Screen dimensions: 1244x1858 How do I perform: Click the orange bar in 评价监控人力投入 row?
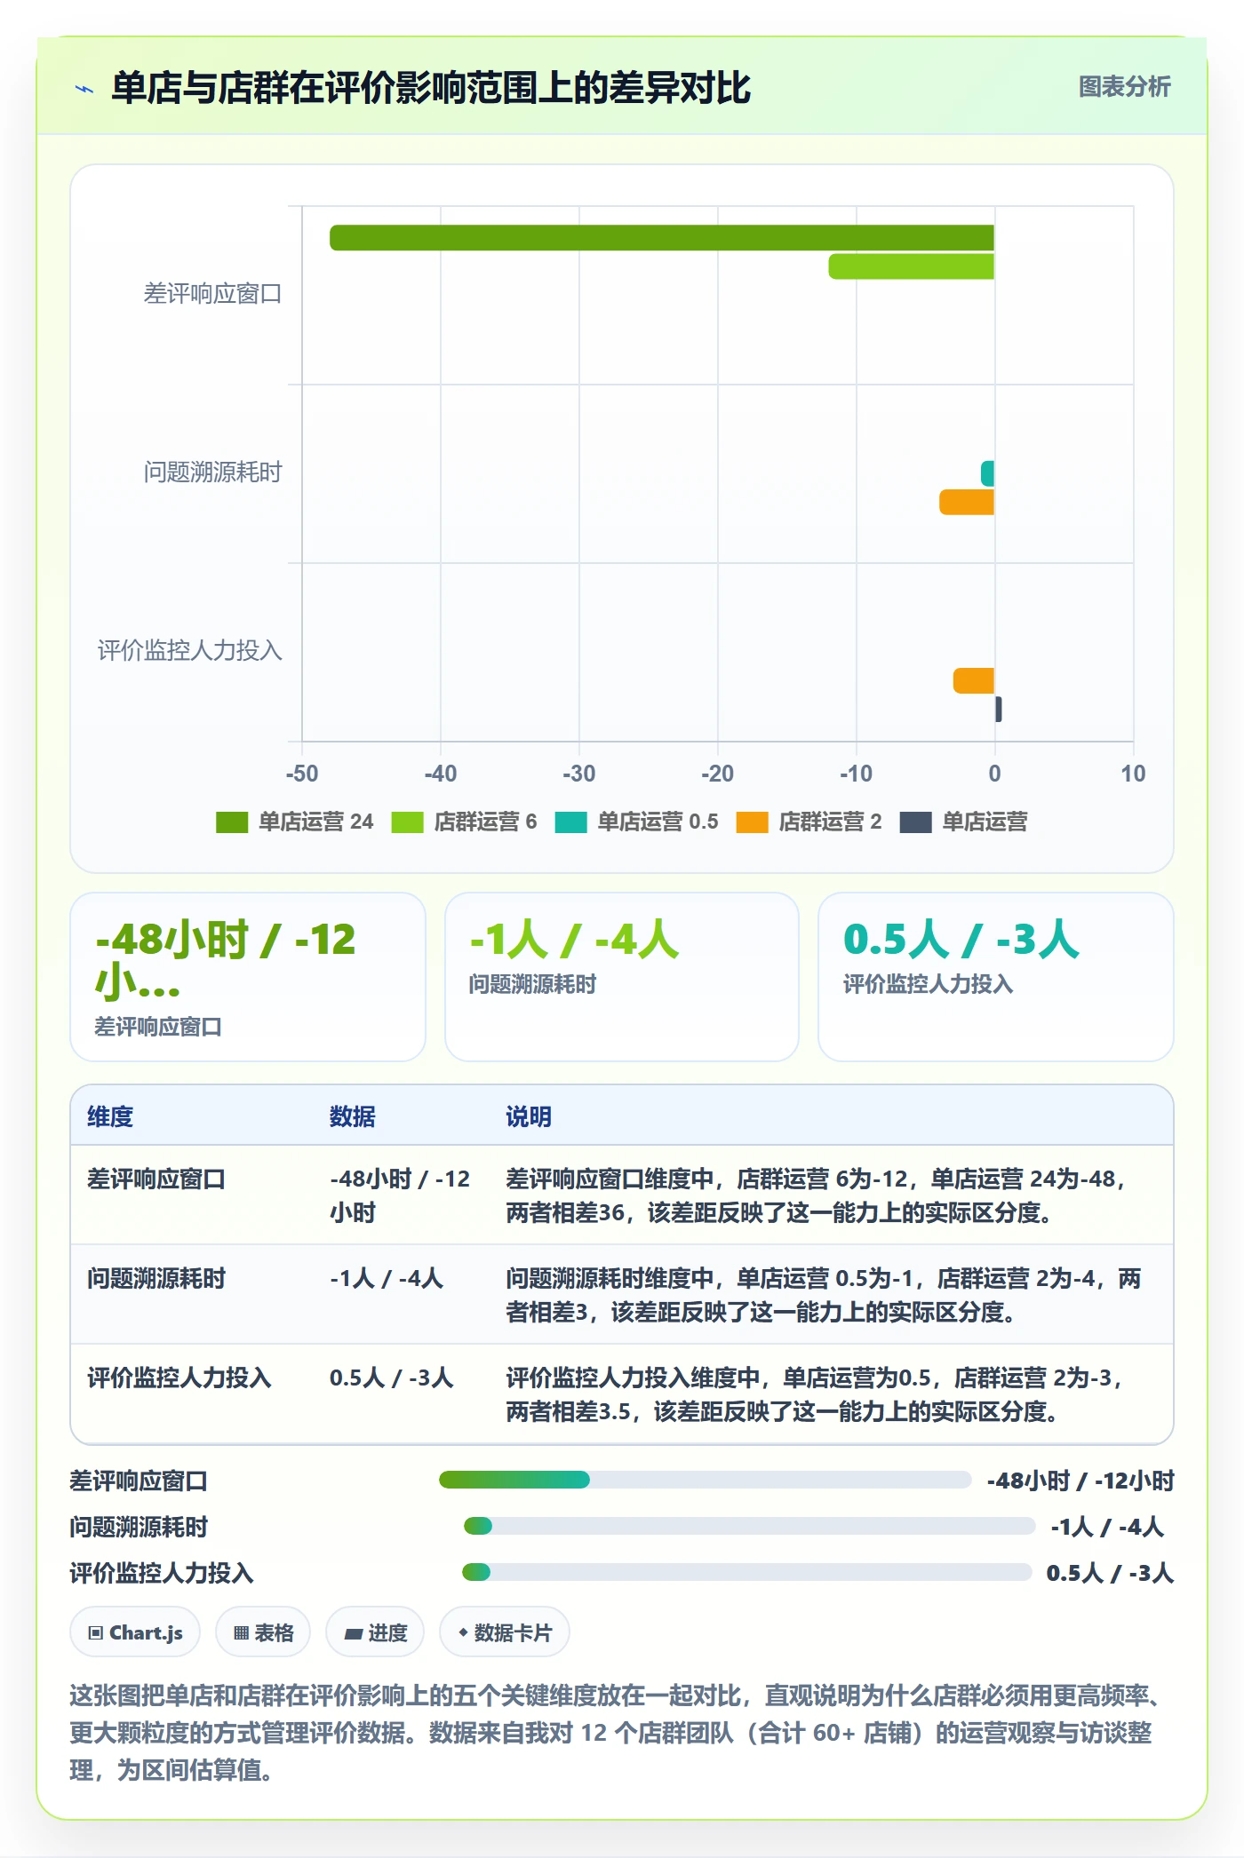pos(974,680)
